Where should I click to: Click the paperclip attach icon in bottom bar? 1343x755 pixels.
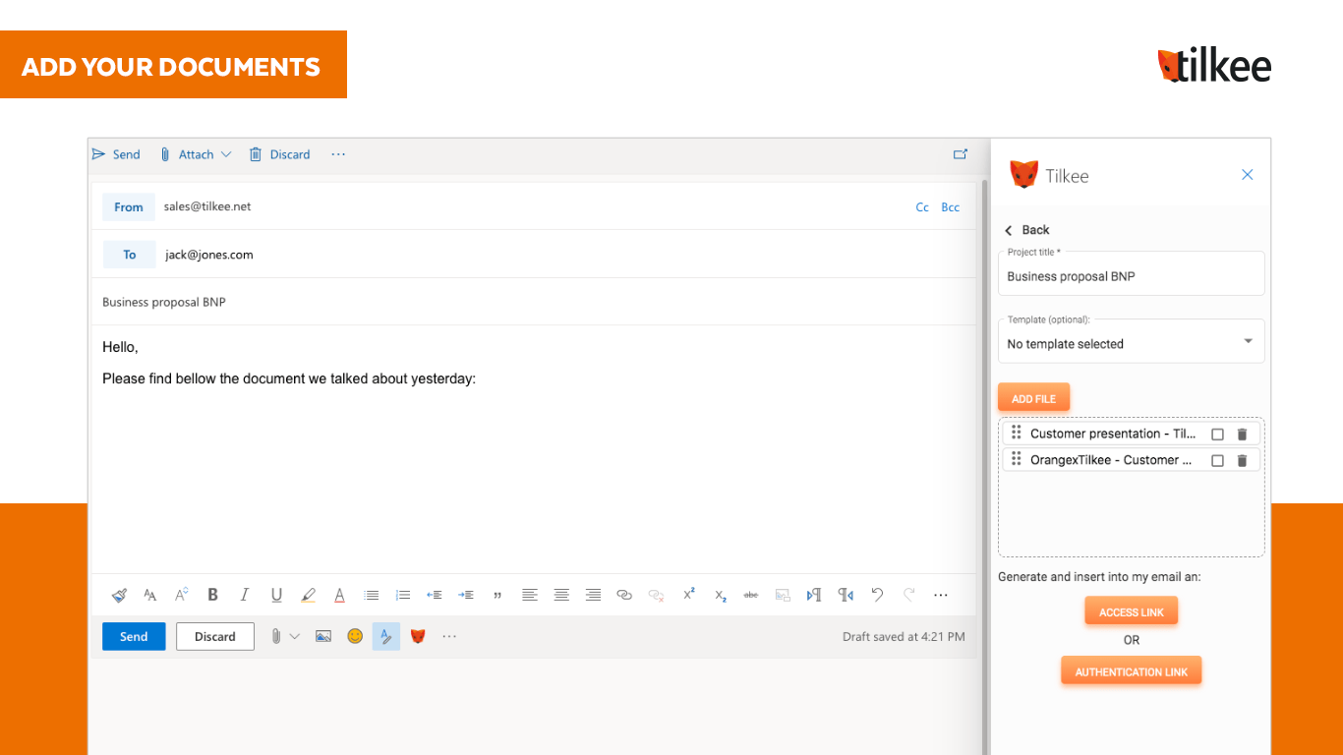[x=276, y=636]
